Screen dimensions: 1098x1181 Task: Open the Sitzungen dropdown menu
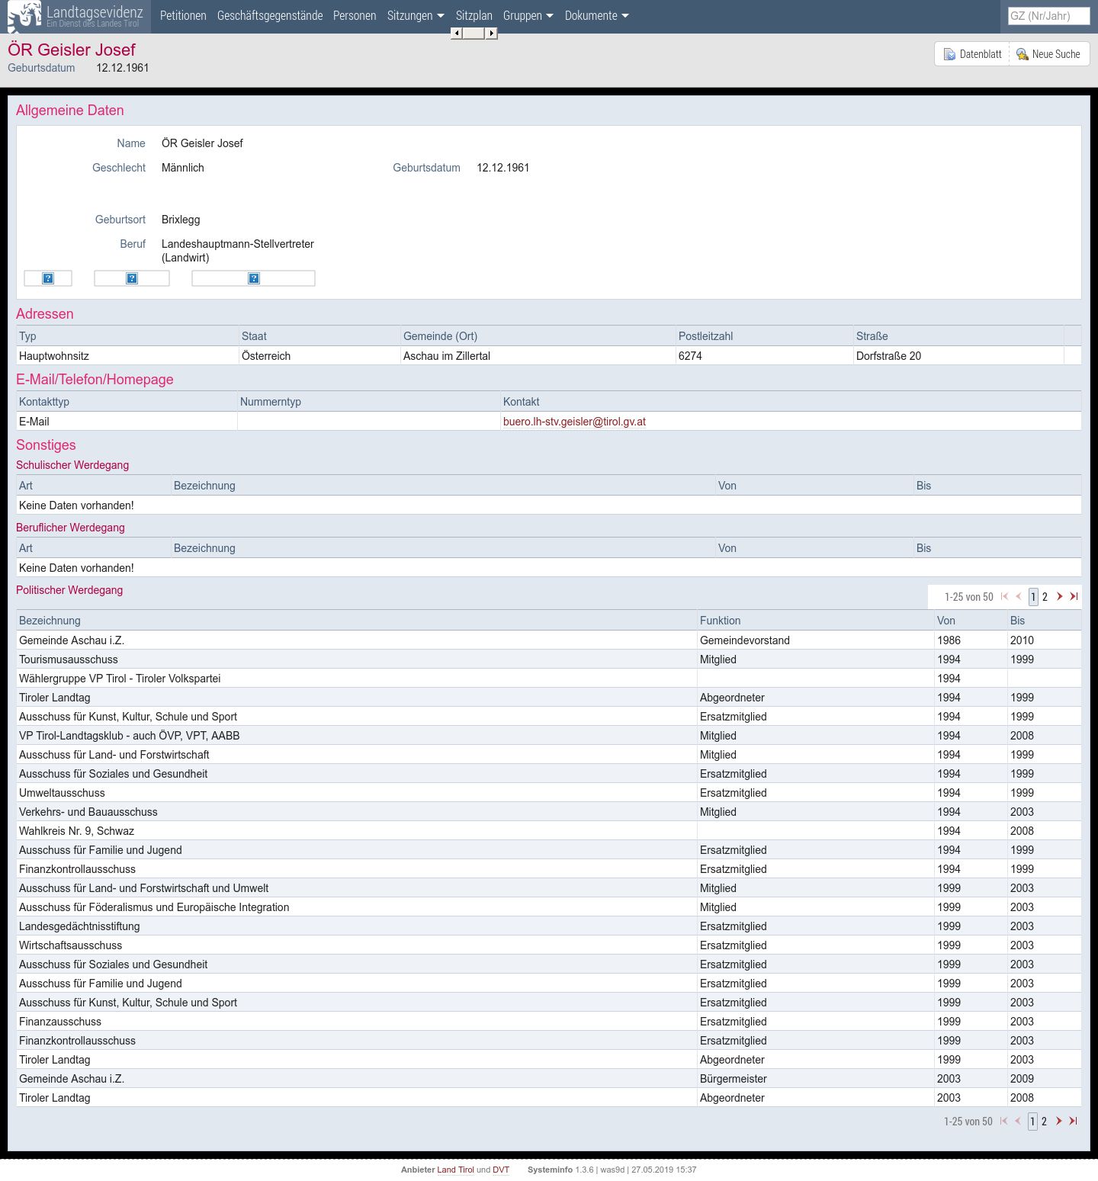pyautogui.click(x=416, y=16)
